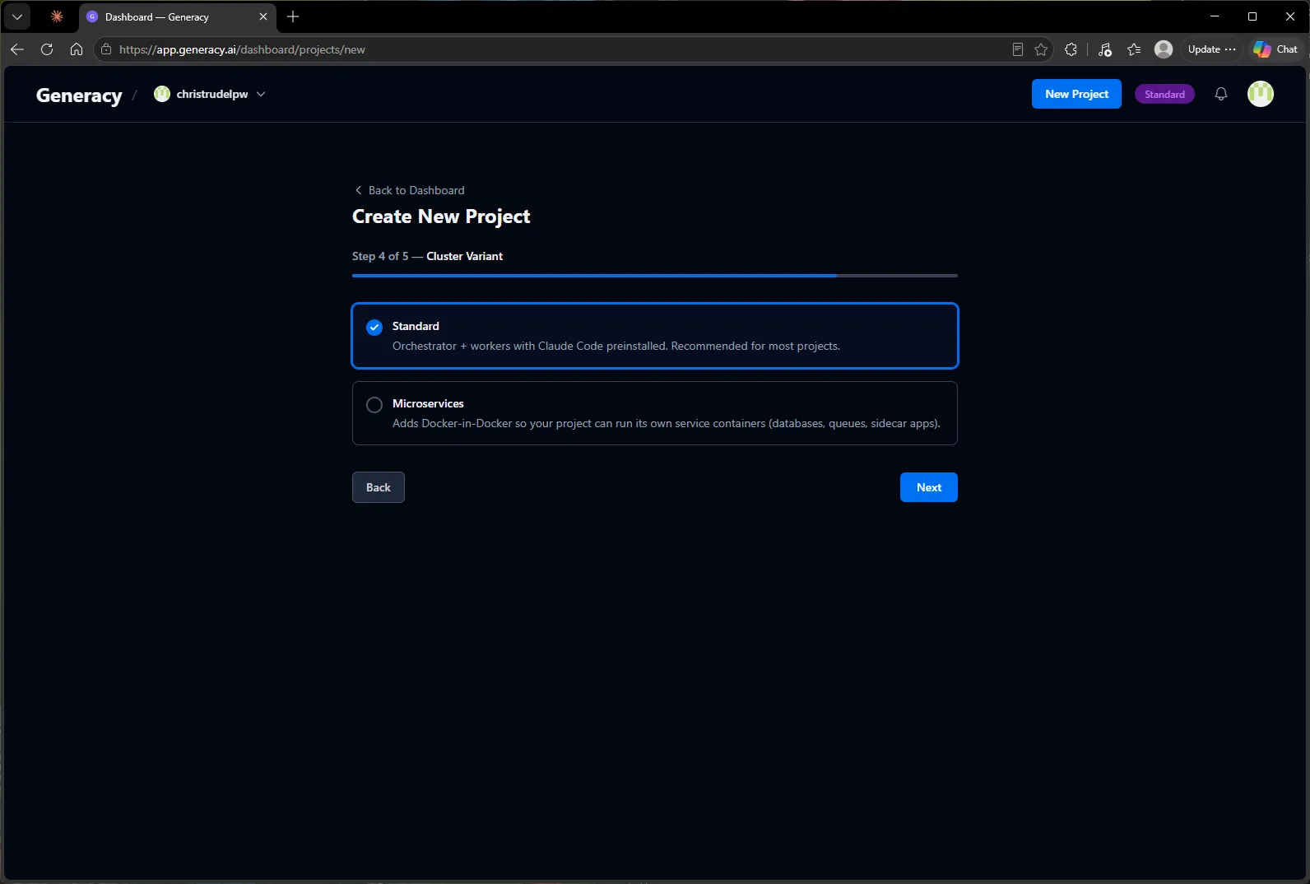This screenshot has height=884, width=1310.
Task: View site info via the lock icon
Action: point(106,49)
